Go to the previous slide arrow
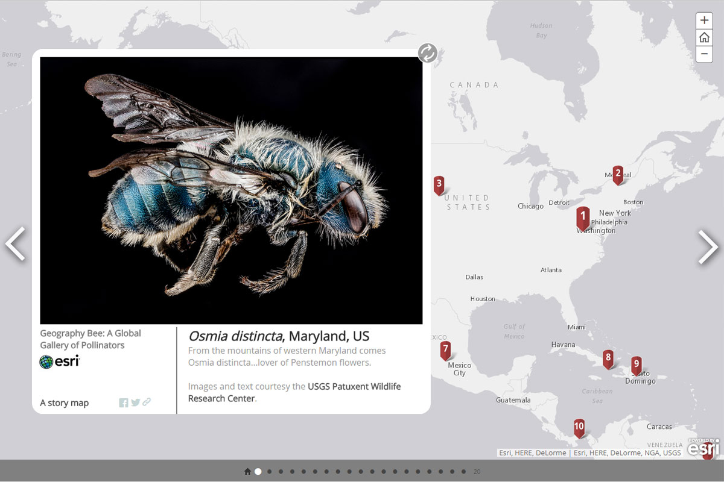 pos(16,244)
